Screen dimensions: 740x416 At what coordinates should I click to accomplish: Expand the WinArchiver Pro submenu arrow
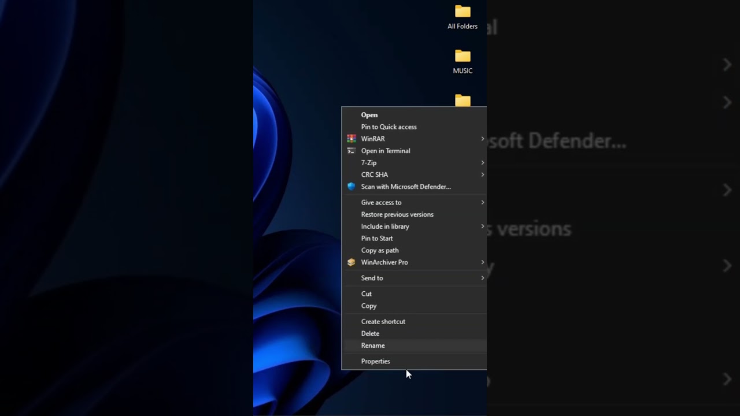click(482, 262)
